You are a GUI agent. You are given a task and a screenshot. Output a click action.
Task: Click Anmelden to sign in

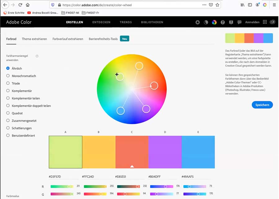[252, 22]
